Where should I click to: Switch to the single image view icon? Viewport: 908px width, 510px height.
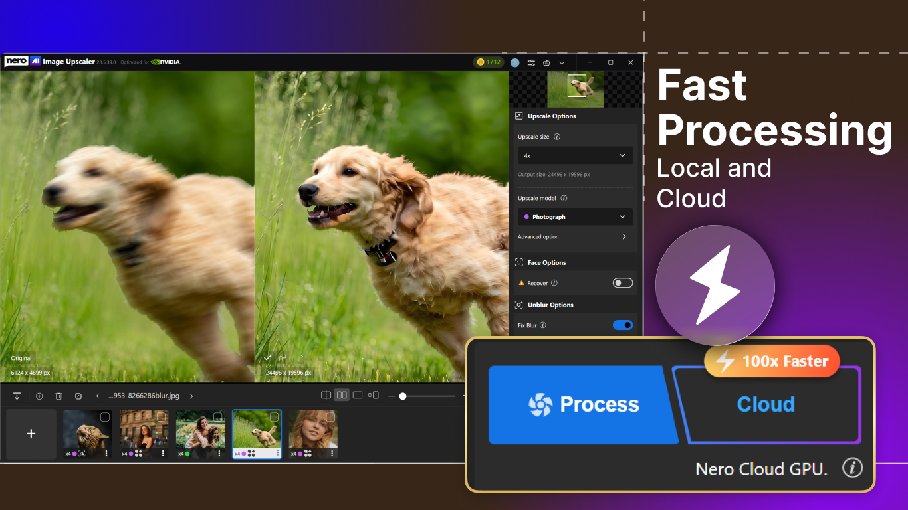pyautogui.click(x=358, y=395)
